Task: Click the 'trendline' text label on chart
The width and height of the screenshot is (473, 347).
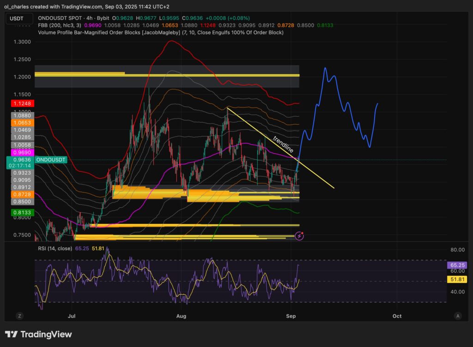Action: (283, 145)
